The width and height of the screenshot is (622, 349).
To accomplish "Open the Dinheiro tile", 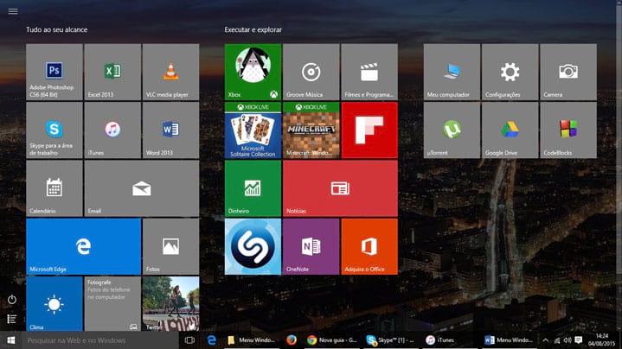I will (x=253, y=188).
